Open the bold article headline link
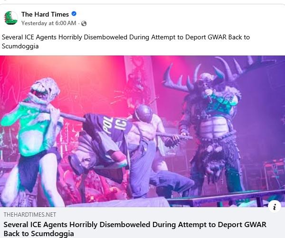The height and width of the screenshot is (238, 285). pos(135,229)
